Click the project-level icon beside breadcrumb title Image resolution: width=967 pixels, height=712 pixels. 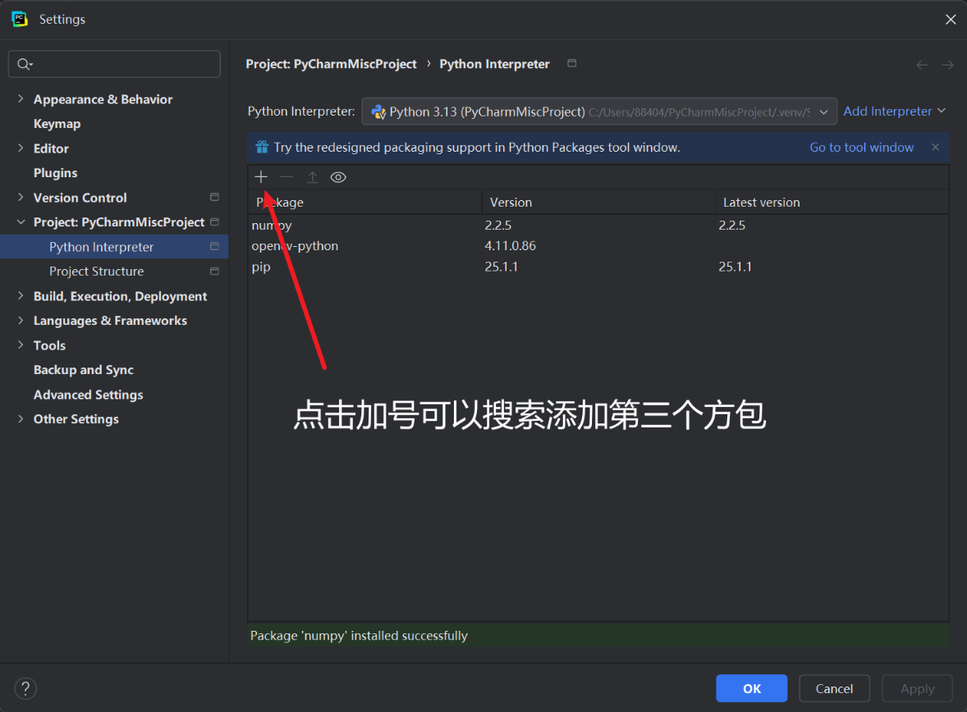coord(571,63)
